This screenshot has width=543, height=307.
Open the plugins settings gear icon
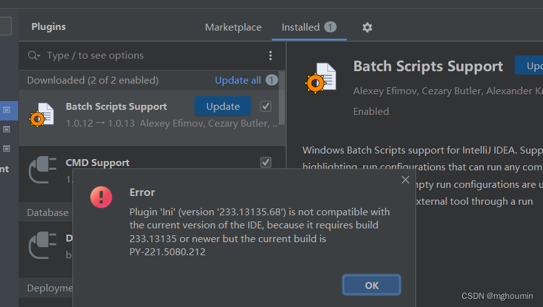click(x=367, y=27)
